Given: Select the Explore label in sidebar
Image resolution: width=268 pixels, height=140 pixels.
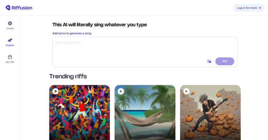Looking at the screenshot, I should [x=10, y=45].
